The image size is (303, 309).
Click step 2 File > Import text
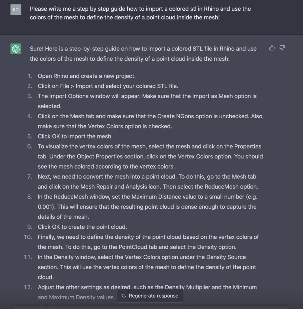click(x=108, y=86)
